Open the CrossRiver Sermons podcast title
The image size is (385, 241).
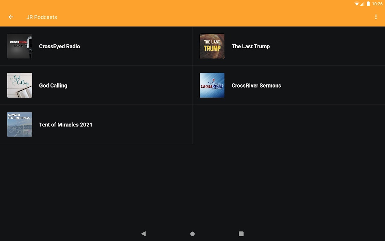coord(256,86)
